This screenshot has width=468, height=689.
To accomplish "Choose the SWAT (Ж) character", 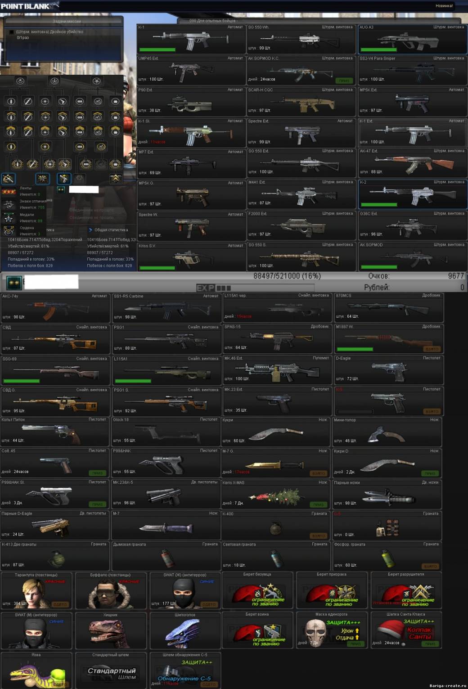I will point(185,590).
